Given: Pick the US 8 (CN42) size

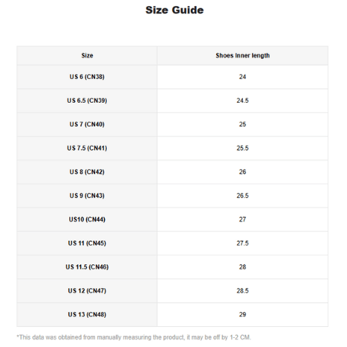Looking at the screenshot, I should coord(87,172).
